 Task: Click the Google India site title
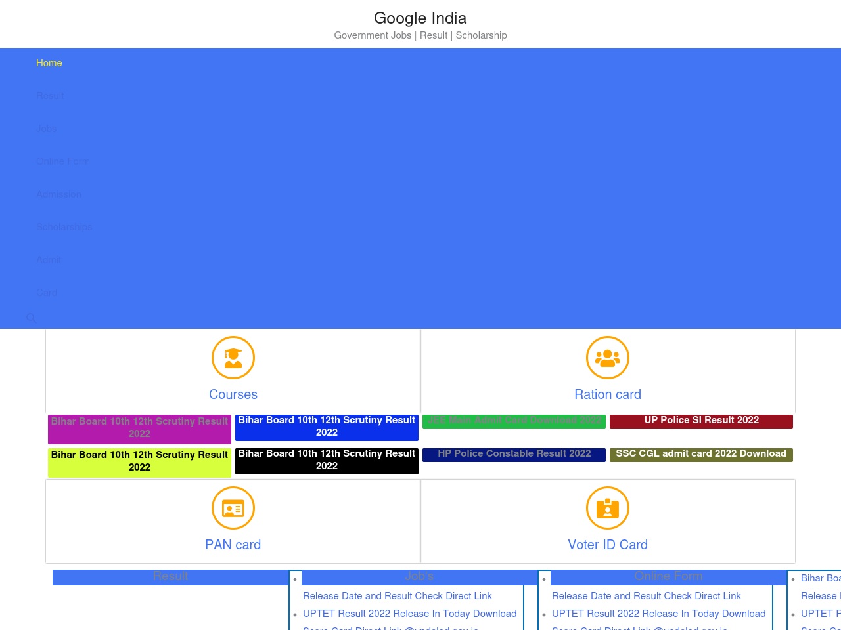[420, 18]
